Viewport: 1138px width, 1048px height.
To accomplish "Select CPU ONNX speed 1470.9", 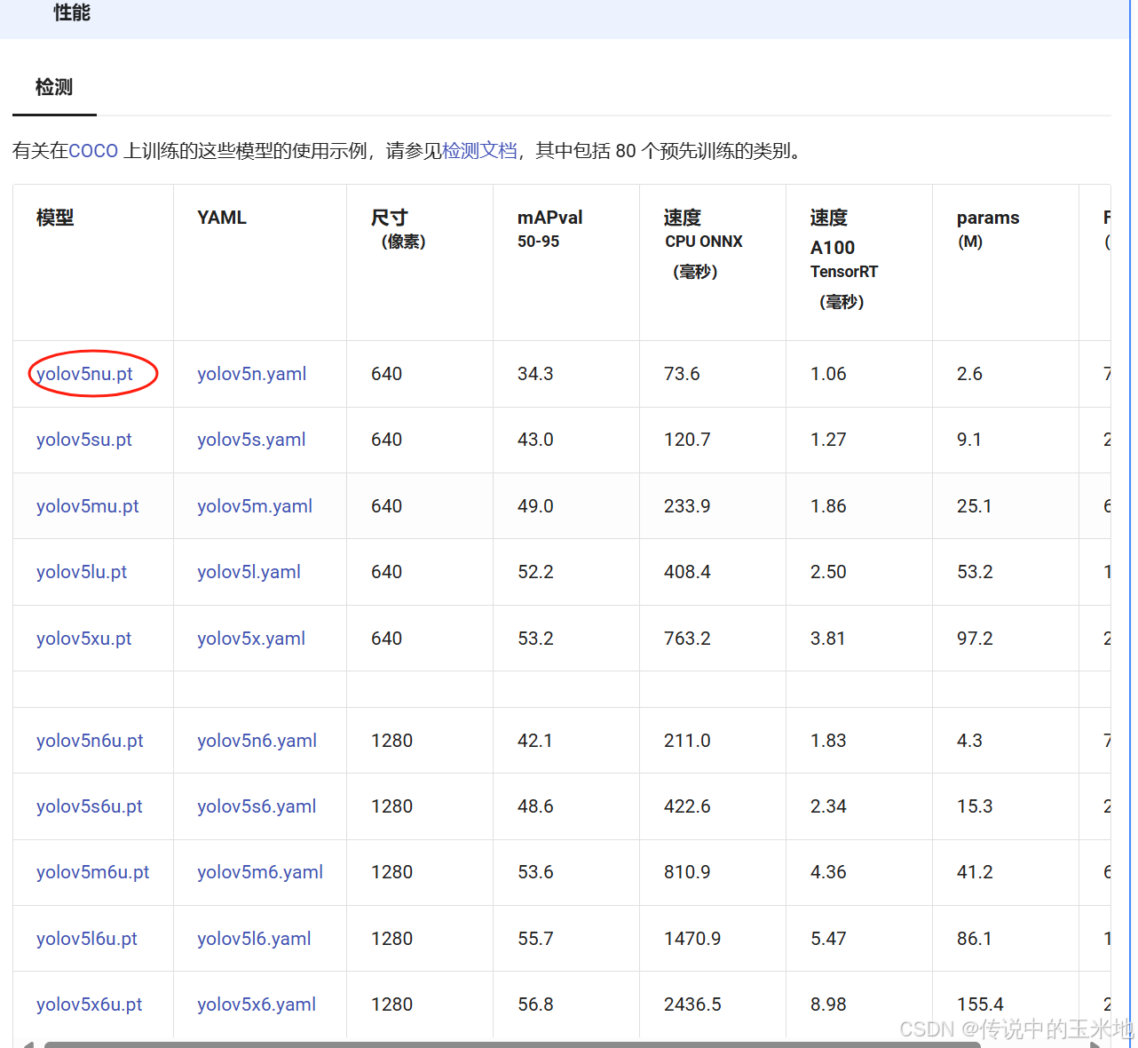I will [x=692, y=939].
